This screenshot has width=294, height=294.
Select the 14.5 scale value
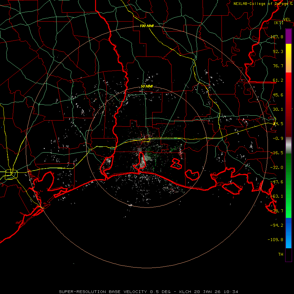(278, 124)
